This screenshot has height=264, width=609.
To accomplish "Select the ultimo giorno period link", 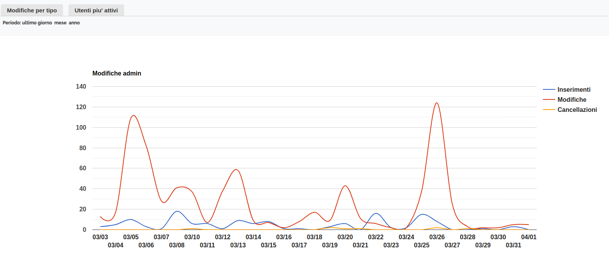I will click(x=37, y=23).
